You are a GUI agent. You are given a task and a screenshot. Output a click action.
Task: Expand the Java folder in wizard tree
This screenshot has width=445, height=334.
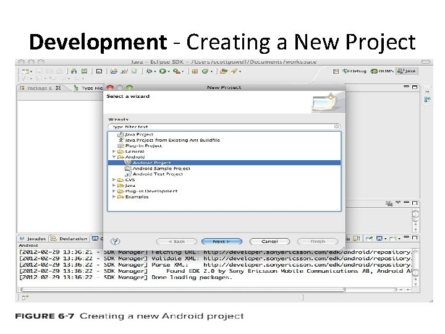pos(114,186)
